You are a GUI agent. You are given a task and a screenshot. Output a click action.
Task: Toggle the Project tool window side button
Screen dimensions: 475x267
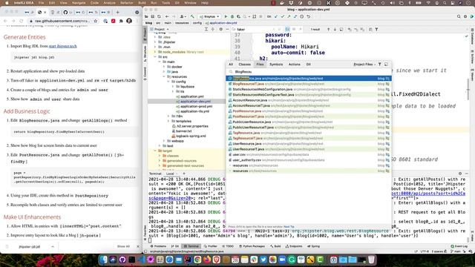pyautogui.click(x=145, y=34)
